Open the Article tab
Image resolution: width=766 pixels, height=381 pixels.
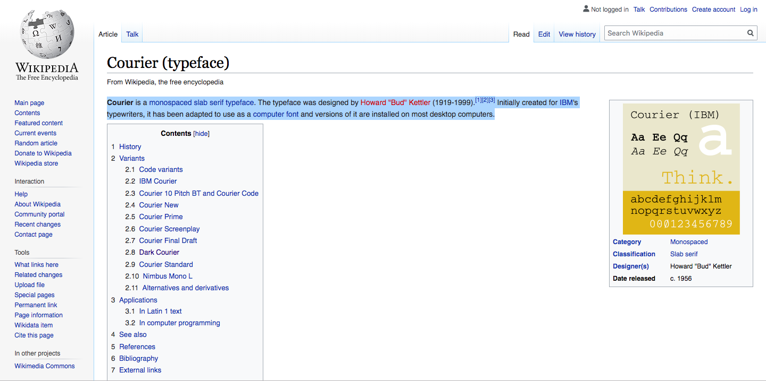pyautogui.click(x=108, y=34)
